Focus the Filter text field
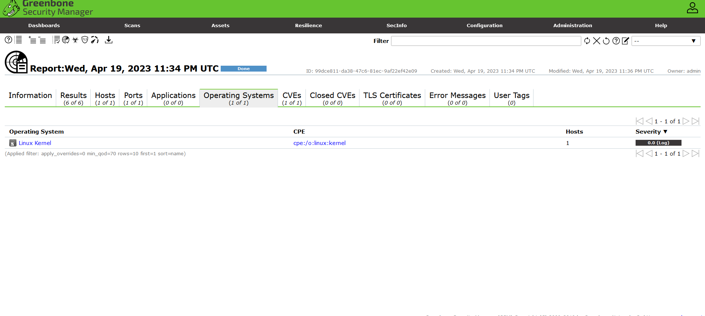This screenshot has width=705, height=316. tap(486, 41)
